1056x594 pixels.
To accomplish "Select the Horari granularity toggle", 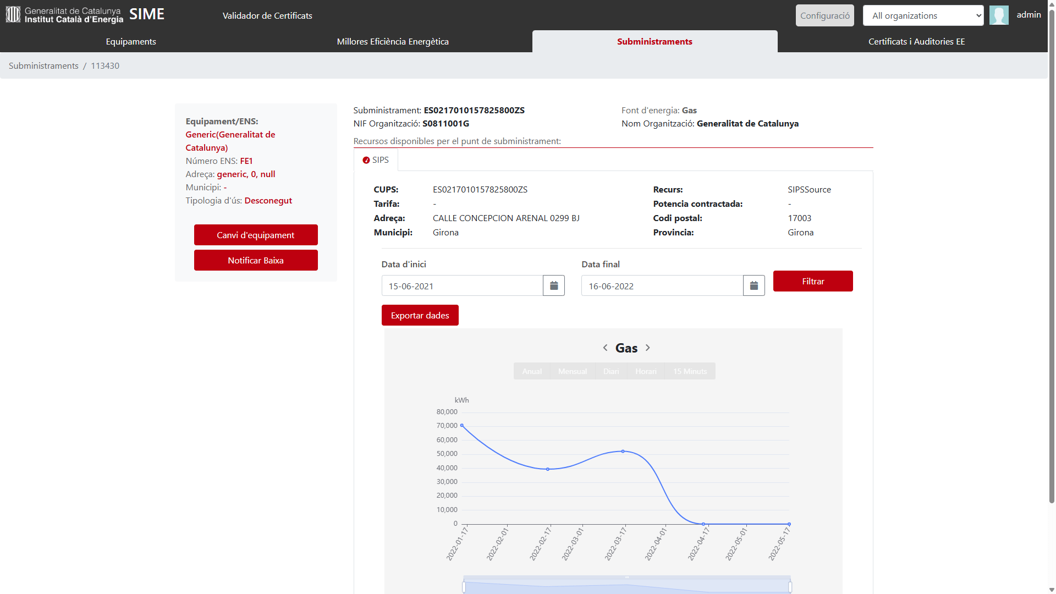I will (x=646, y=371).
